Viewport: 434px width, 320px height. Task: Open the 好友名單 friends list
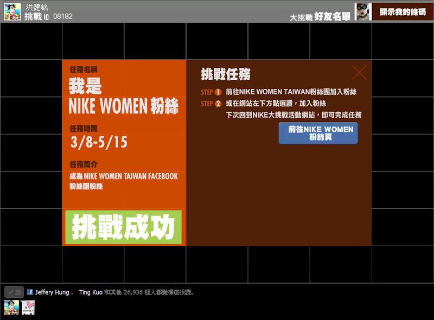click(x=333, y=17)
